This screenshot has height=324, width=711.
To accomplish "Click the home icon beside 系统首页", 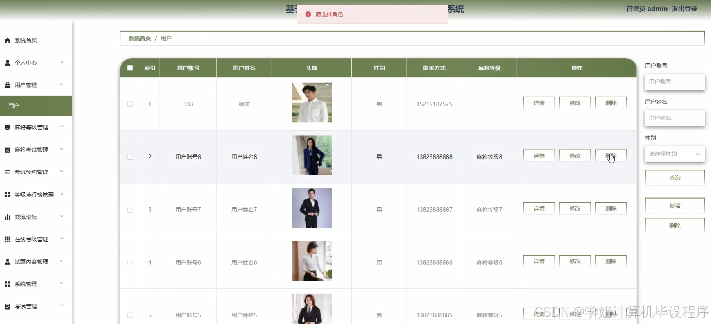I will 7,41.
